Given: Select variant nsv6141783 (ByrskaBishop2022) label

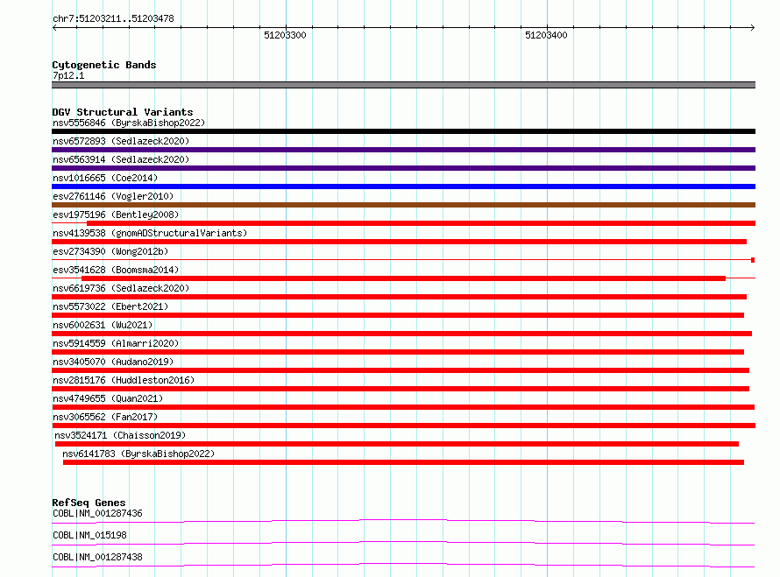Looking at the screenshot, I should pos(138,454).
